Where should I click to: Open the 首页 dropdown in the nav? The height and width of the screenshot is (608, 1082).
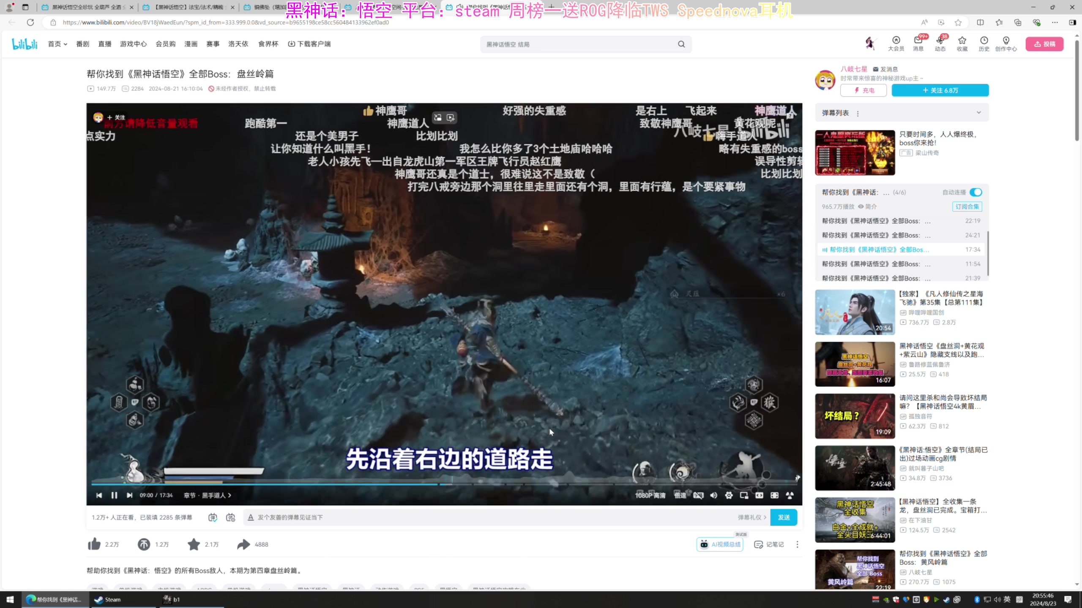[57, 44]
